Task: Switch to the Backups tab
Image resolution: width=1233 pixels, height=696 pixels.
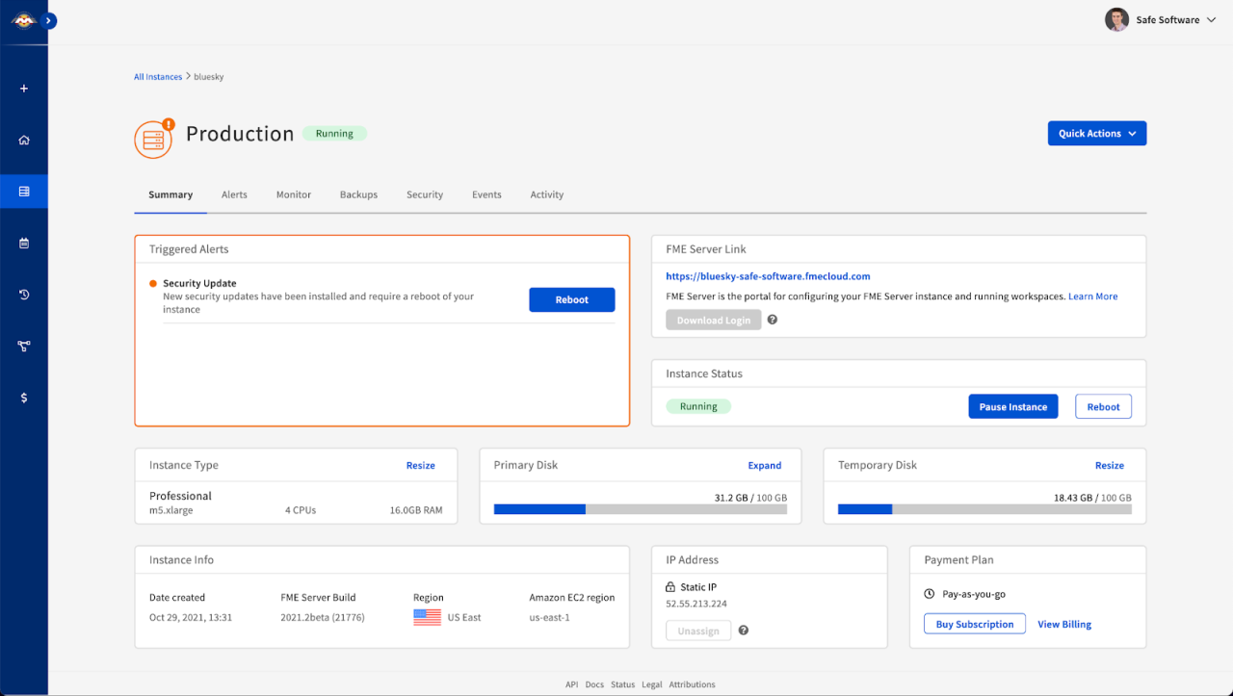Action: coord(358,194)
